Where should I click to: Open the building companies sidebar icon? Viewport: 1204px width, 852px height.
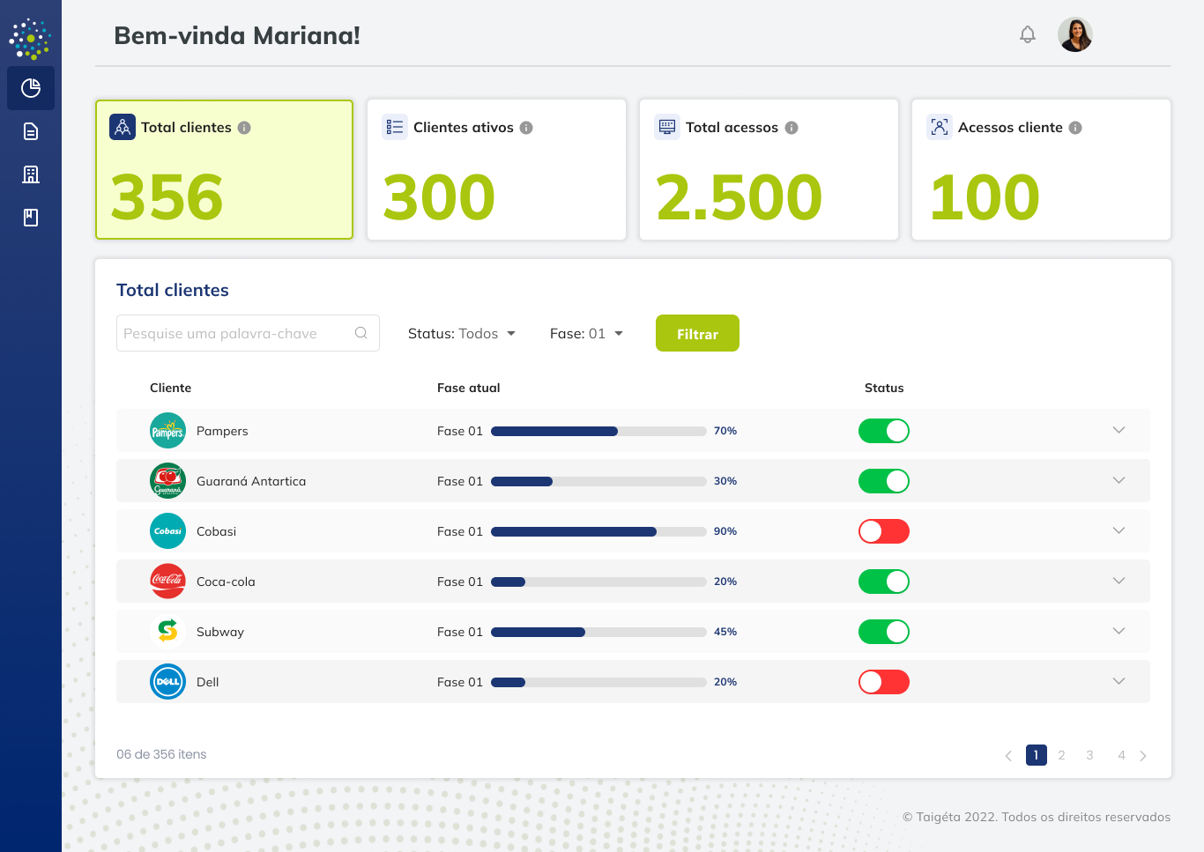(x=31, y=174)
